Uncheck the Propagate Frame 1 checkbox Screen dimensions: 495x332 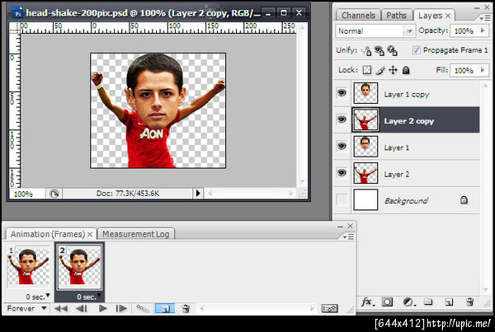point(417,50)
